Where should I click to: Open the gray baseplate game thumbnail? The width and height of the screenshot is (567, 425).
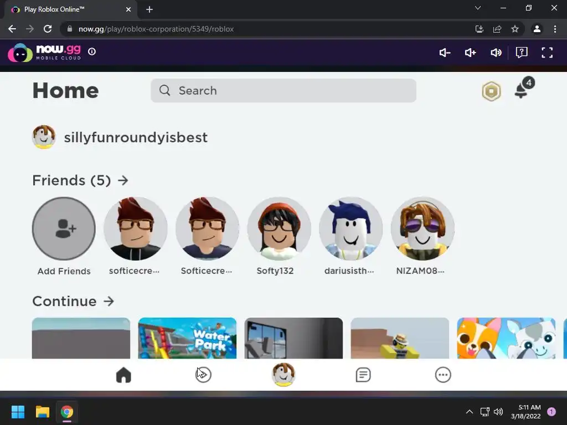(81, 338)
